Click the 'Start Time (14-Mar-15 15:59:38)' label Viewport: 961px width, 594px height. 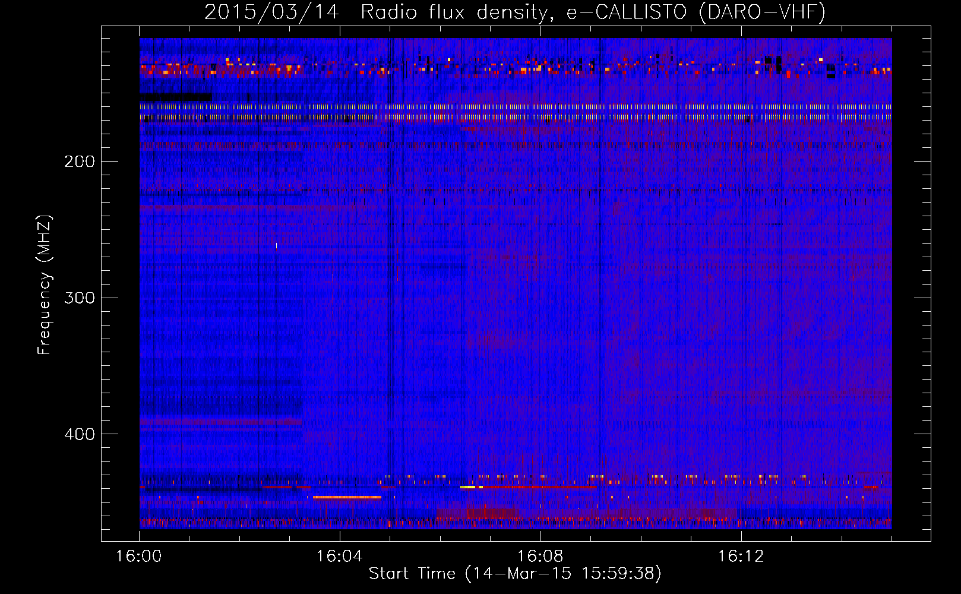515,574
